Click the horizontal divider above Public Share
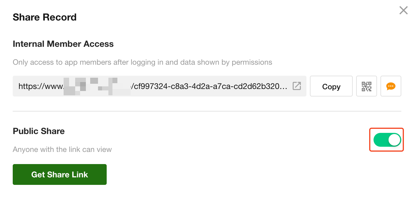414x197 pixels. 207,111
